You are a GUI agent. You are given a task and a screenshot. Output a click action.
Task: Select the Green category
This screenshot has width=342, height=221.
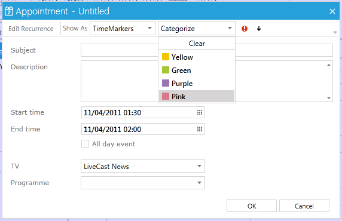(197, 70)
